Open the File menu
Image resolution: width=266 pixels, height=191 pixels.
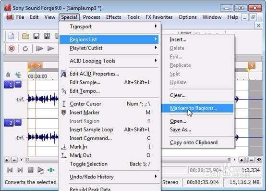coord(20,17)
